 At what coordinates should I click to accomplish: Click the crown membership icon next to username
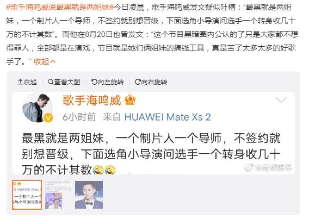[x=130, y=99]
